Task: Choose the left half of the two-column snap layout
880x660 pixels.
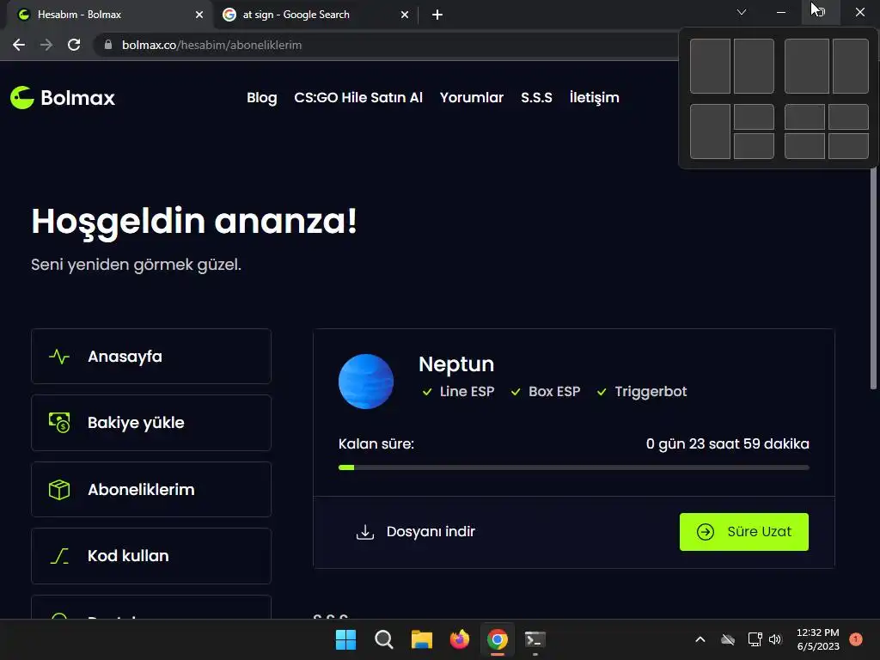Action: click(x=710, y=66)
